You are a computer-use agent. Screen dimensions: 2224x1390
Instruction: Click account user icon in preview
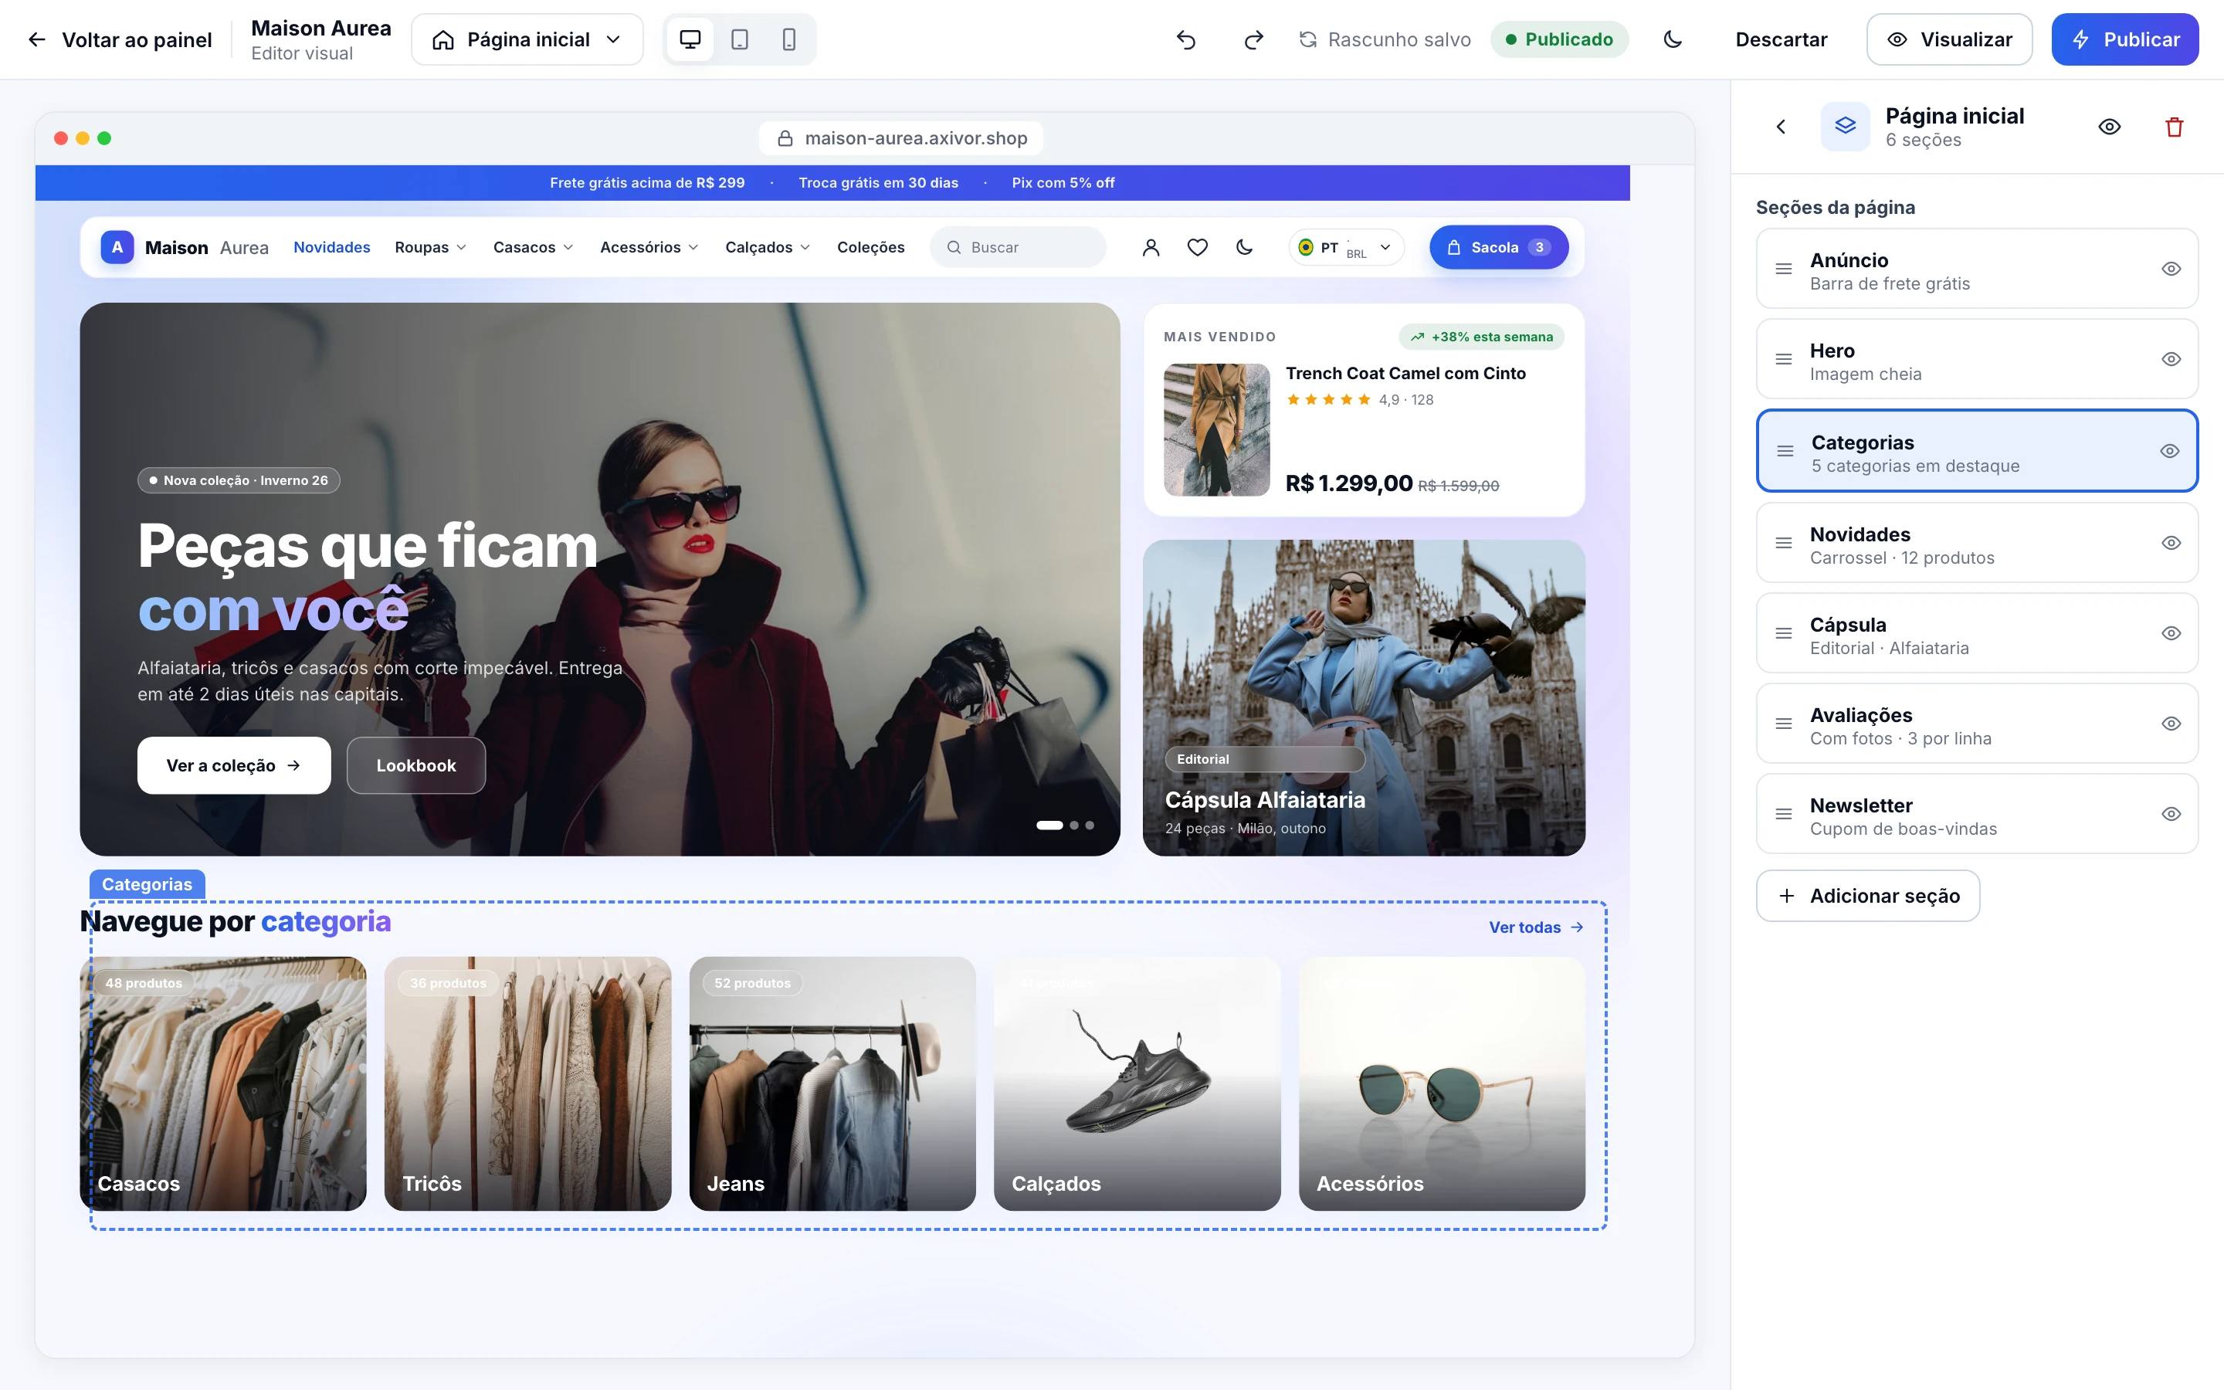point(1151,247)
